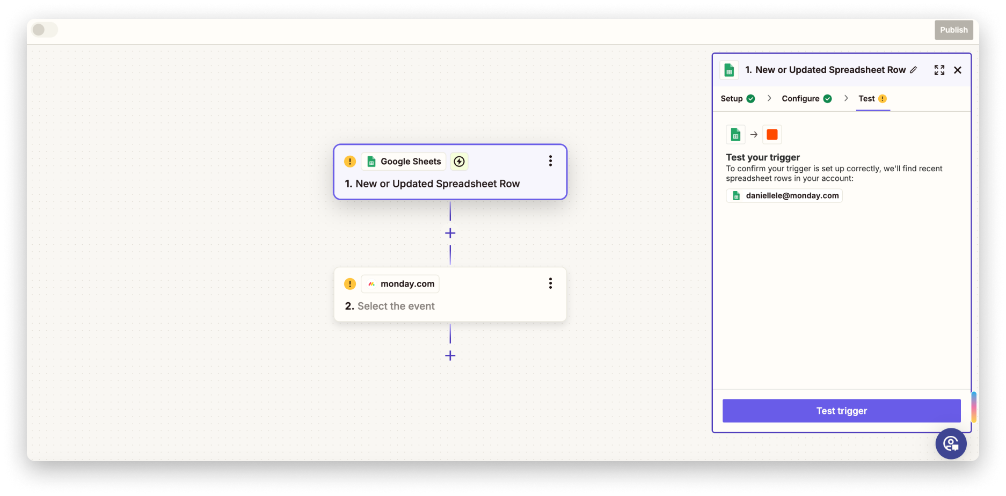Toggle the Zap on/off switch
The height and width of the screenshot is (496, 1006).
pyautogui.click(x=45, y=30)
